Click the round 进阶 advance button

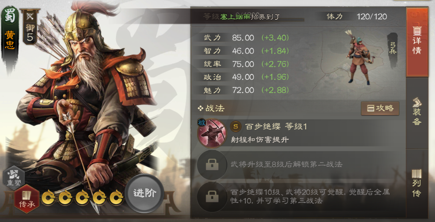coord(144,193)
